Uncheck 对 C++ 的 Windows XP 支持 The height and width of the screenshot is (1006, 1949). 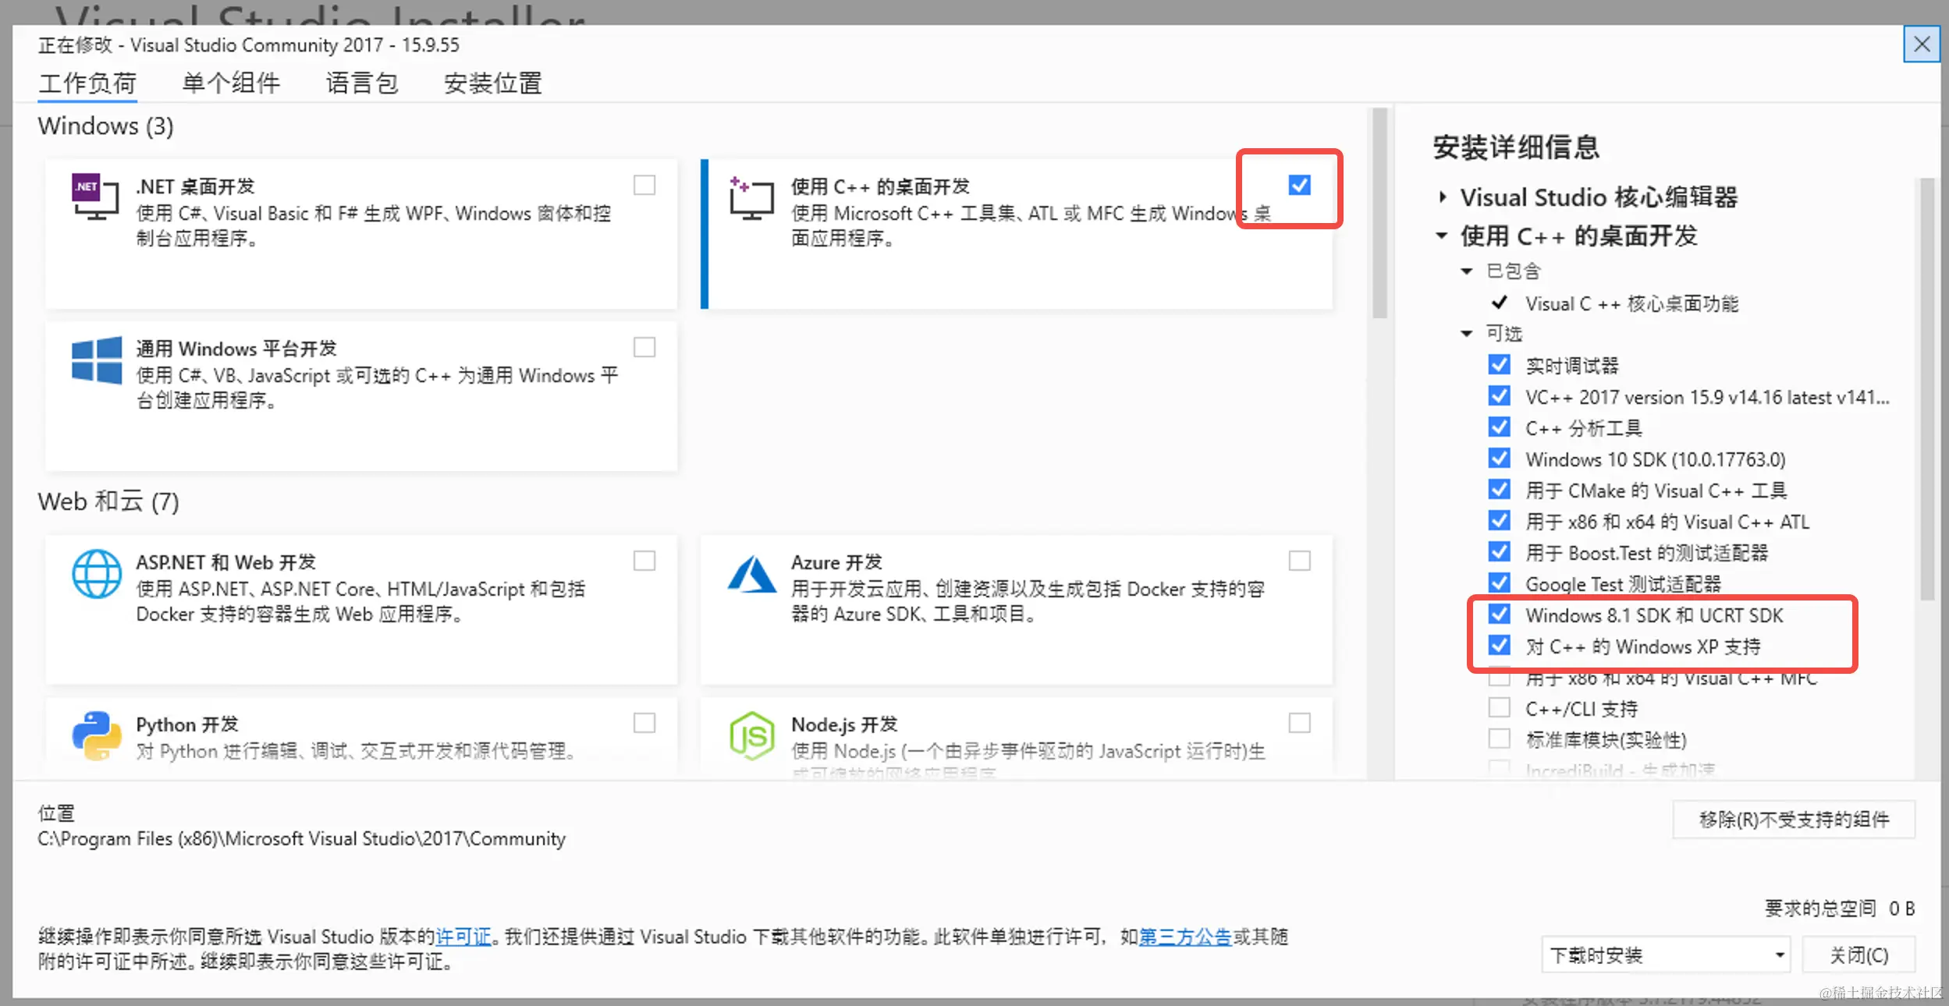click(x=1499, y=646)
